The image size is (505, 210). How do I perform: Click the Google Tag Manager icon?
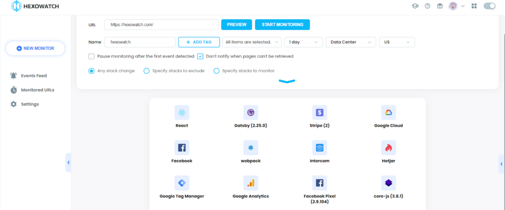(x=181, y=183)
